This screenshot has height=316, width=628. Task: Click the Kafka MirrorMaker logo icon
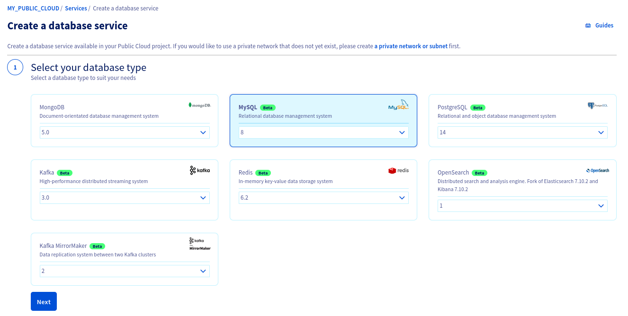[199, 243]
